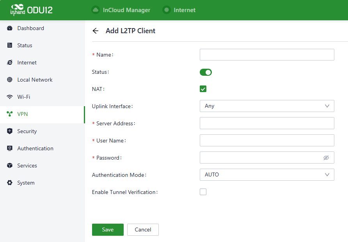Image resolution: width=348 pixels, height=242 pixels.
Task: Enable the Tunnel Verification checkbox
Action: [x=203, y=192]
